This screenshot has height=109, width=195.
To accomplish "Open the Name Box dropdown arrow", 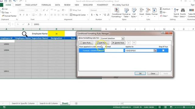I will (x=9, y=24).
